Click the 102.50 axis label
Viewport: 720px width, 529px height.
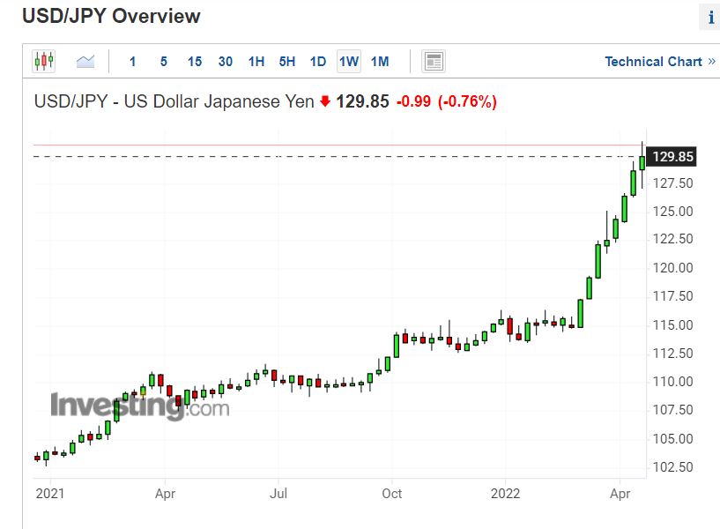[672, 467]
